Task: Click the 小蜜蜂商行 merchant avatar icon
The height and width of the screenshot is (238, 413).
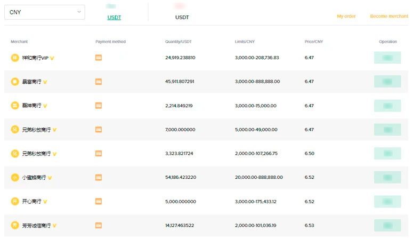Action: (15, 177)
